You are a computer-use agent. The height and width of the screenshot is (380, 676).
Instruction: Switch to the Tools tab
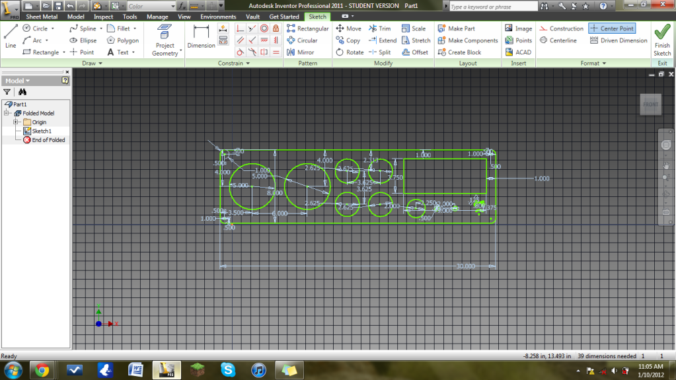click(130, 17)
